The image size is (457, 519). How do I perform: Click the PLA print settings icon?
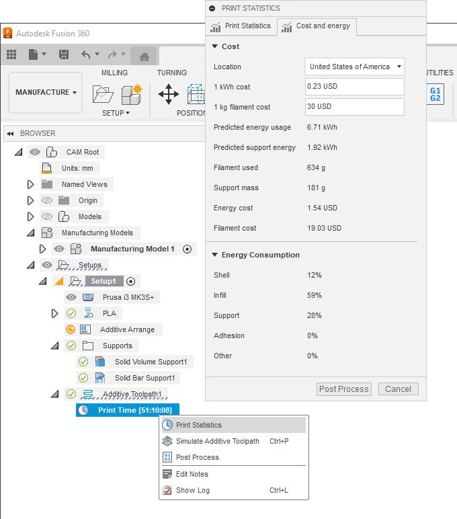tap(88, 313)
